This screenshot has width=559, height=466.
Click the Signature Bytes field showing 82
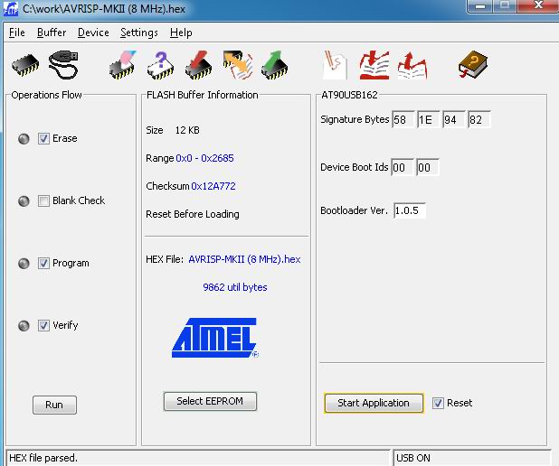[x=479, y=119]
